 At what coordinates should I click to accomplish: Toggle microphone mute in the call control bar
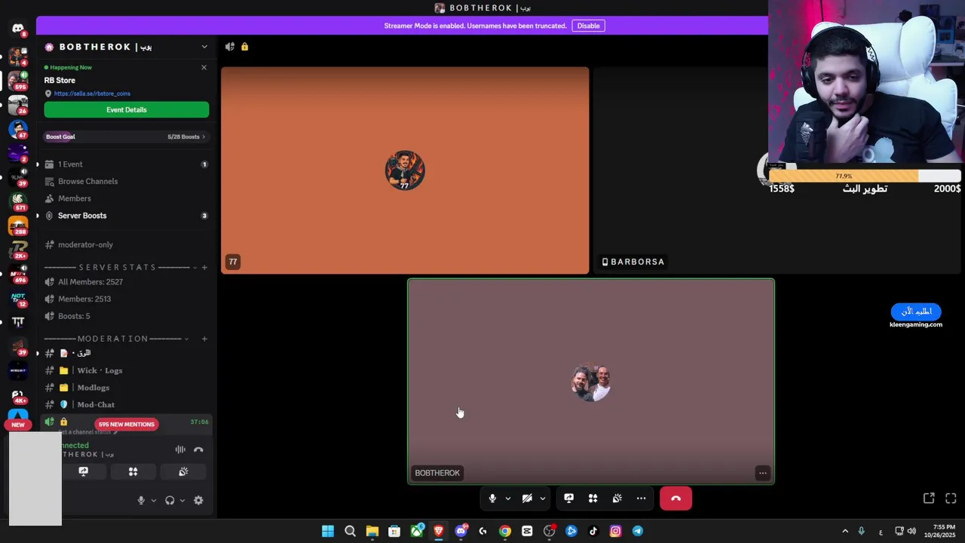point(492,499)
